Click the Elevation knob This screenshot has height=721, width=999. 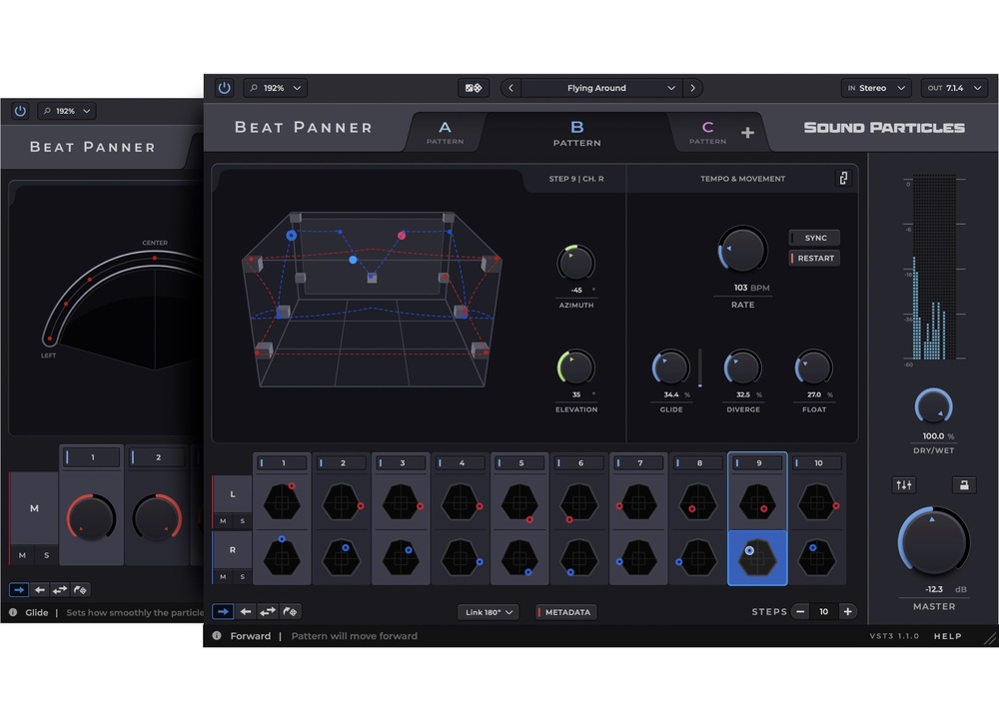pos(576,366)
